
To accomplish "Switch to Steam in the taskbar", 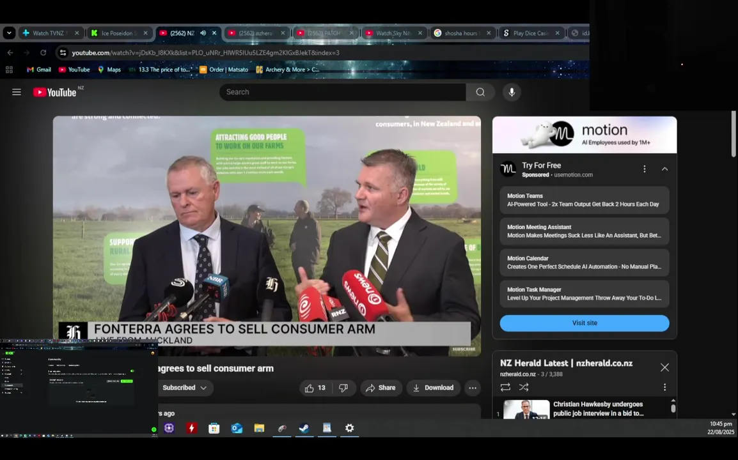I will [304, 428].
